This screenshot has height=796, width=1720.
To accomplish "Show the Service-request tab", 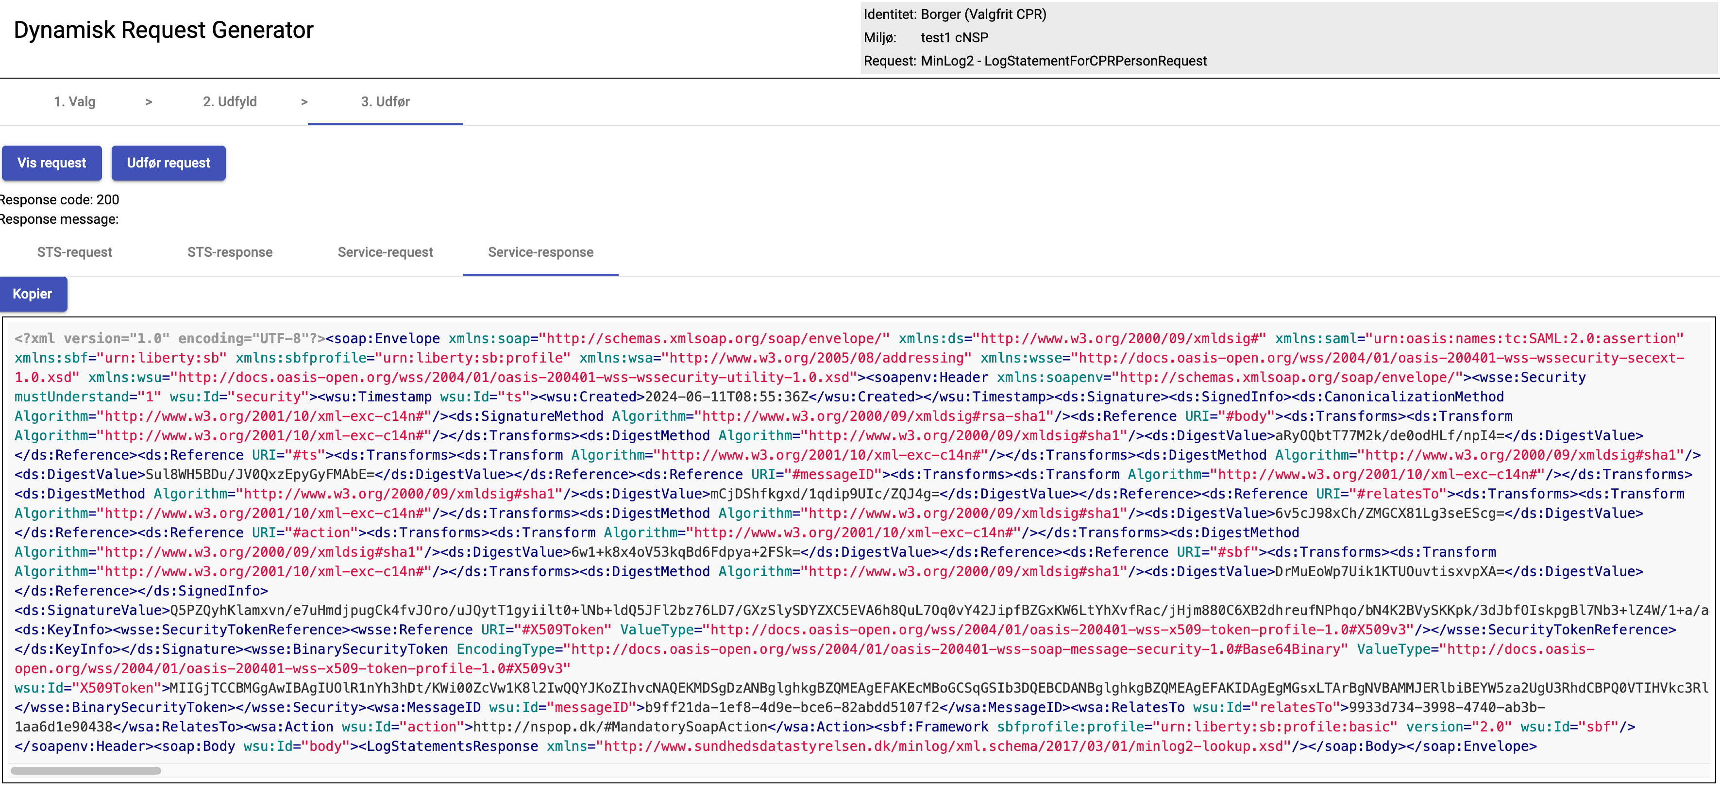I will 385,252.
